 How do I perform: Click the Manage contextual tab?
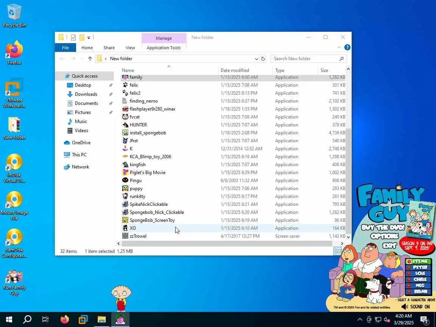click(x=164, y=38)
